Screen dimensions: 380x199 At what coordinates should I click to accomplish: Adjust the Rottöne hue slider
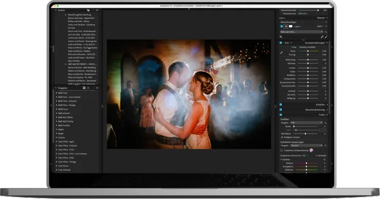coord(307,163)
